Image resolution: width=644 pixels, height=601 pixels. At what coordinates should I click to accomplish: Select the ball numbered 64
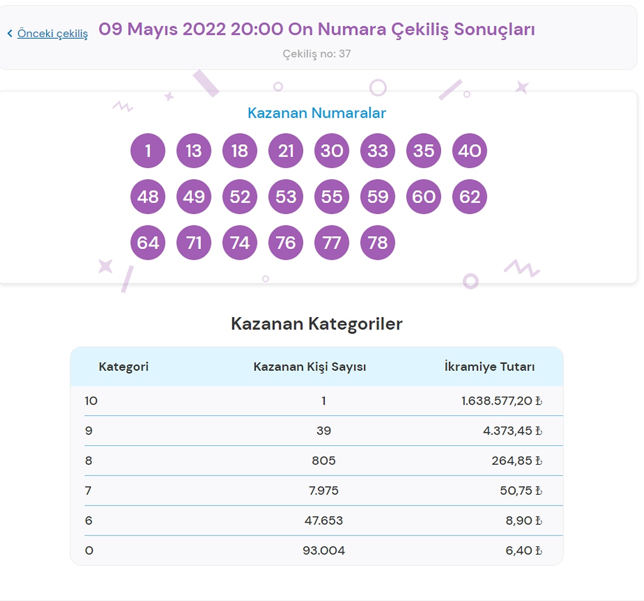tap(148, 243)
